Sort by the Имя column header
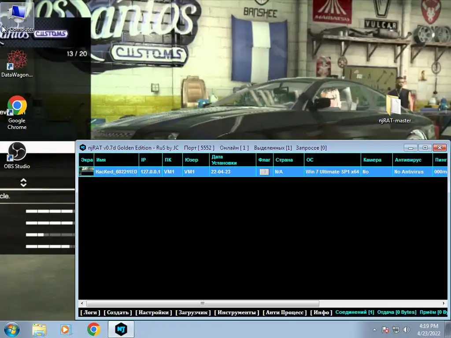451x338 pixels. click(116, 160)
